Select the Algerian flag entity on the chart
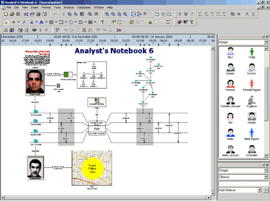270x202 pixels. click(x=68, y=74)
